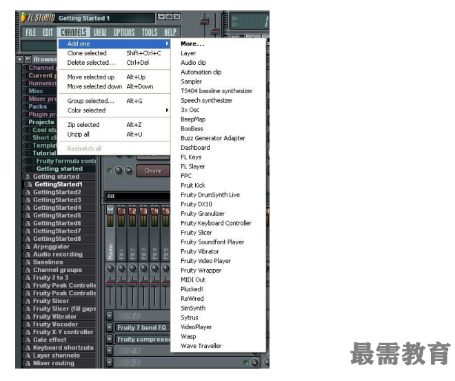Open the Basslines tutorial project
455x381 pixels.
click(x=48, y=262)
